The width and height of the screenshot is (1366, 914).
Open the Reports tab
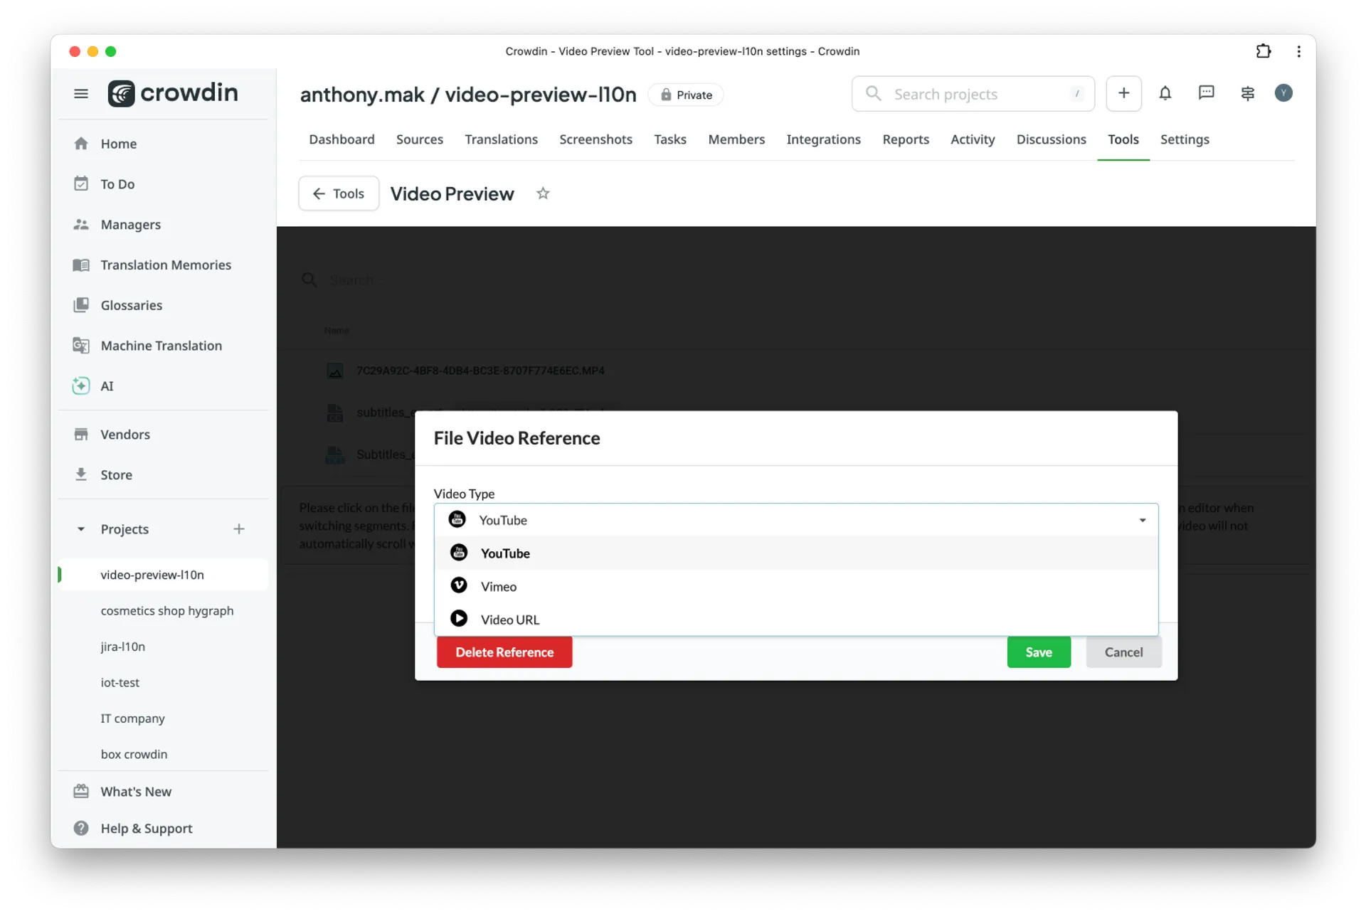pos(906,139)
